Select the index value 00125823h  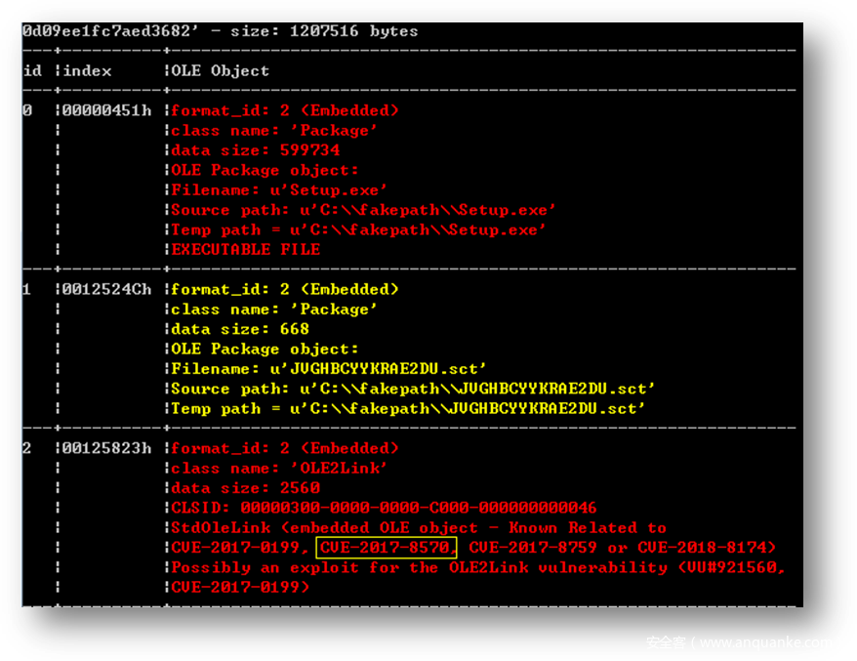(107, 448)
